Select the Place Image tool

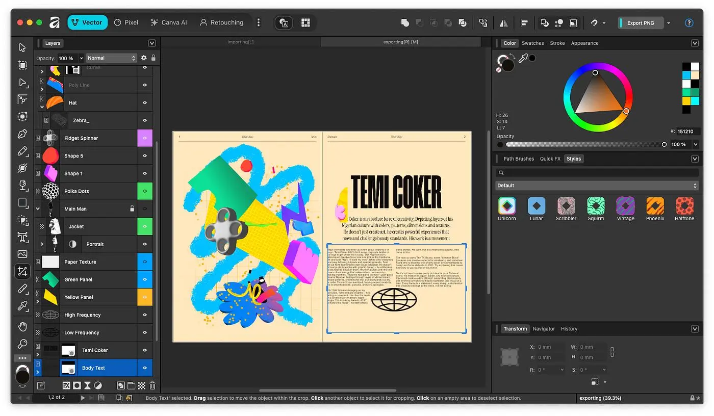click(x=22, y=254)
